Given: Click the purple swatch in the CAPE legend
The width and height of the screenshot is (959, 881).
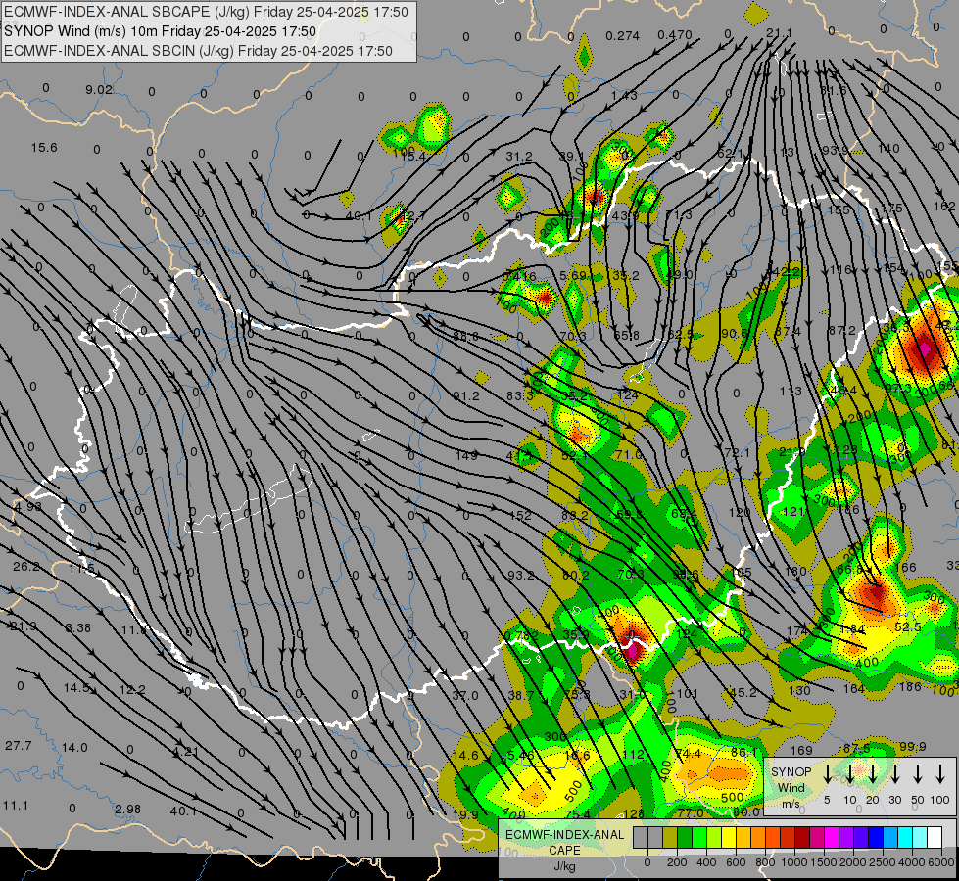Looking at the screenshot, I should tap(845, 838).
